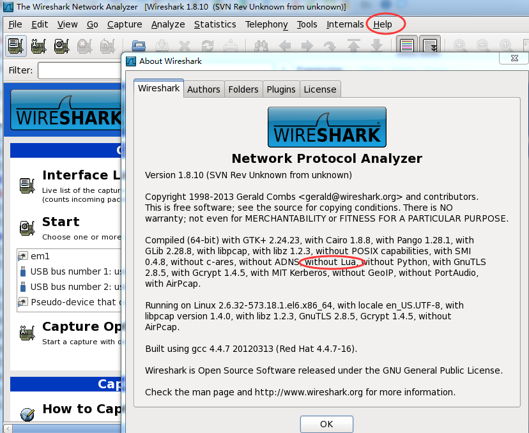This screenshot has height=433, width=529.
Task: Click the zoom 100% magnifier icon
Action: point(506,45)
